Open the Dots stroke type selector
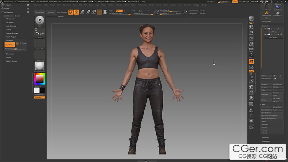288x162 pixels. [40, 32]
